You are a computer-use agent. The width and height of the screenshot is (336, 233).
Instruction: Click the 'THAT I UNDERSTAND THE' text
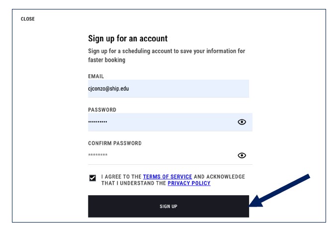(x=134, y=183)
